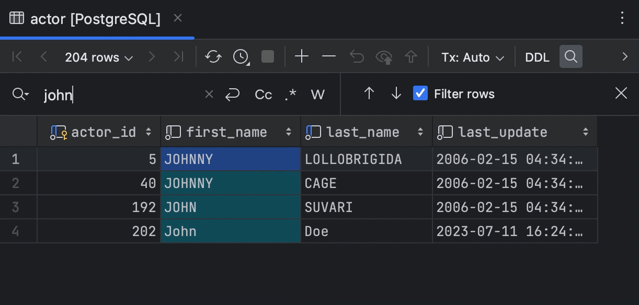Sort by the first_name column arrows
This screenshot has height=305, width=639.
tap(288, 132)
